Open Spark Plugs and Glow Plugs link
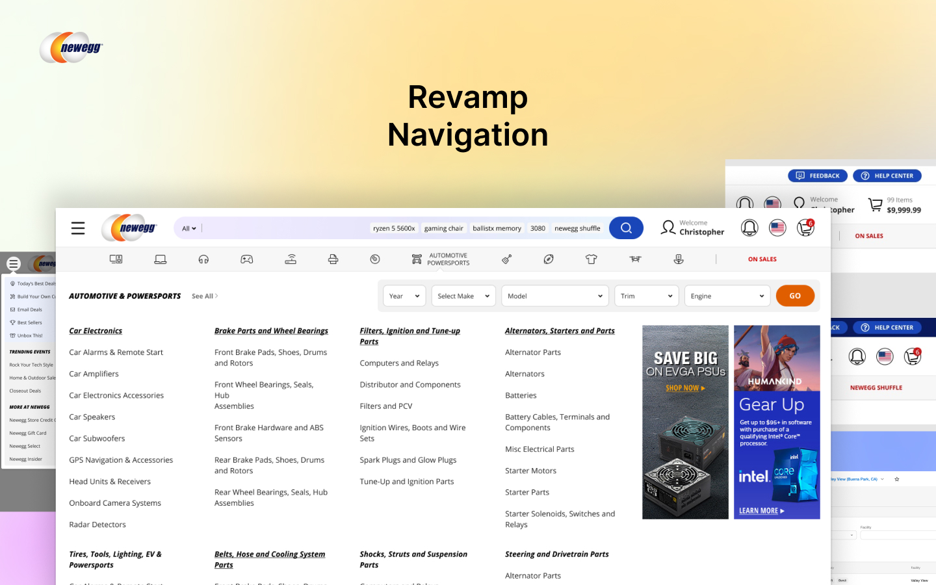This screenshot has height=585, width=936. [408, 460]
